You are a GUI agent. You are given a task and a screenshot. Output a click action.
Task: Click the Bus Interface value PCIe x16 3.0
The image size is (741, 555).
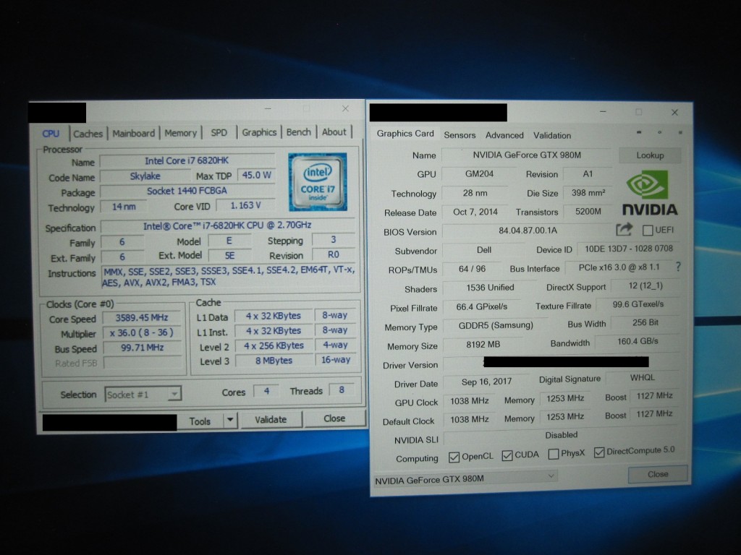(619, 267)
